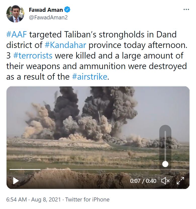The height and width of the screenshot is (209, 196).
Task: Unmute the video using the speaker icon
Action: pos(165,181)
